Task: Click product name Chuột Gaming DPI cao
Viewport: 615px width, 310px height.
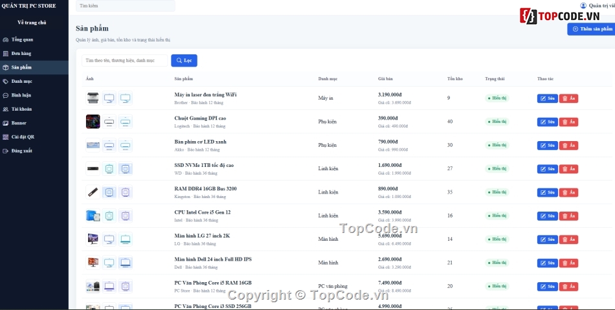Action: (x=200, y=118)
